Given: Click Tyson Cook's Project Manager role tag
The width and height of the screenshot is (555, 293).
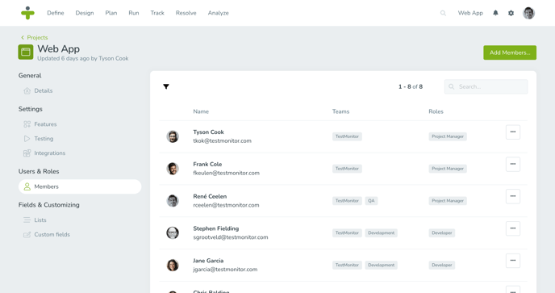Looking at the screenshot, I should [448, 136].
